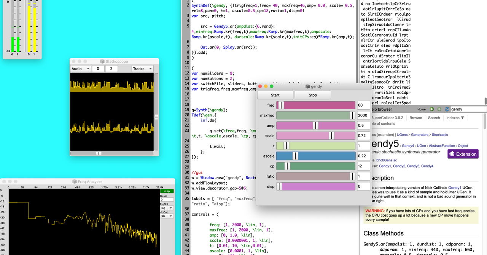The width and height of the screenshot is (487, 255).
Task: Open the FrqScl log dropdown
Action: coord(167,208)
